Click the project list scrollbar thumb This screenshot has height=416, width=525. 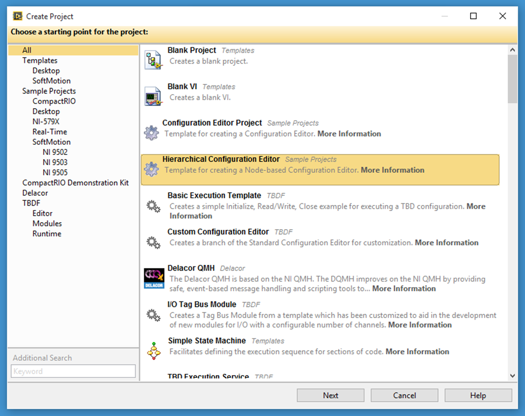[x=512, y=79]
